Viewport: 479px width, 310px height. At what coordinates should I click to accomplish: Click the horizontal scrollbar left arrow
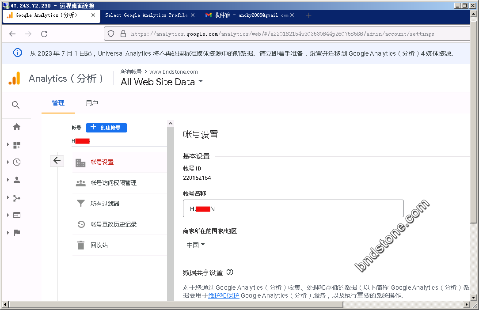[x=4, y=305]
